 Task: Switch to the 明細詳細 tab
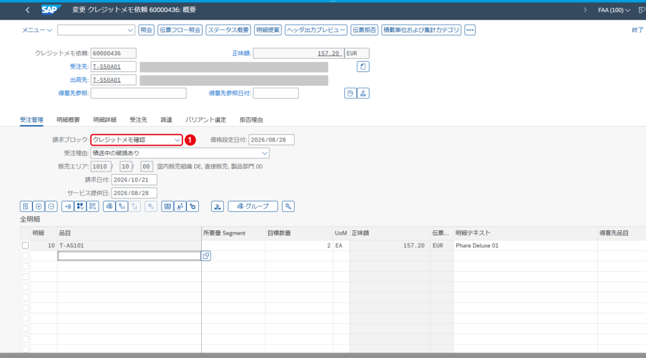coord(105,120)
